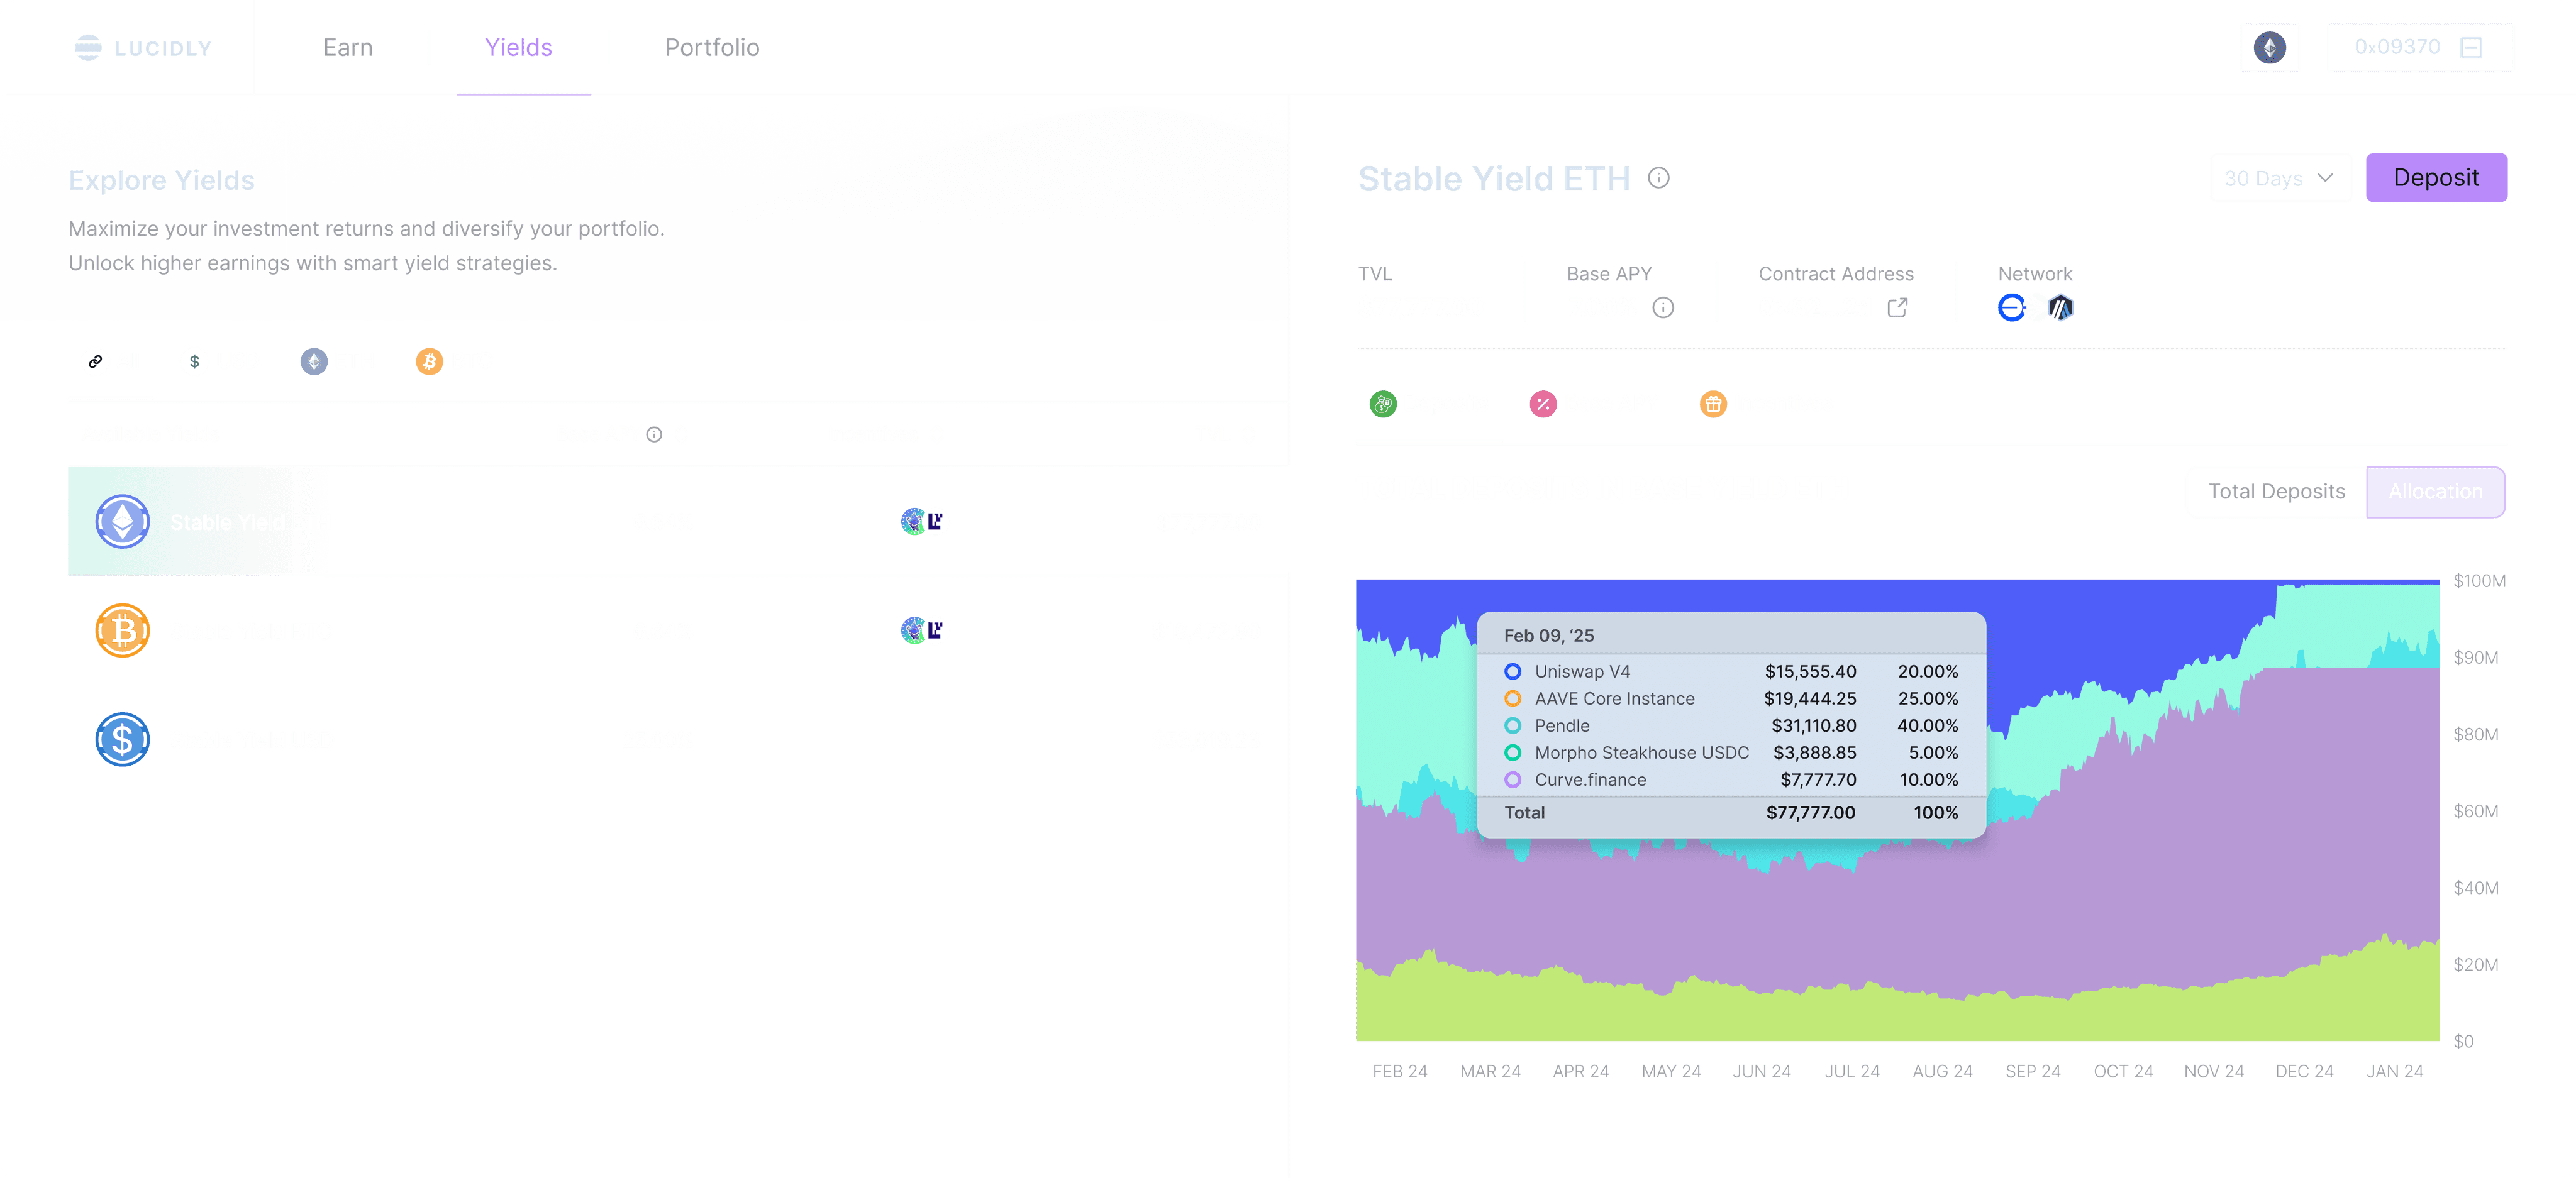
Task: Click the disconnect icon beside wallet address
Action: 2471,47
